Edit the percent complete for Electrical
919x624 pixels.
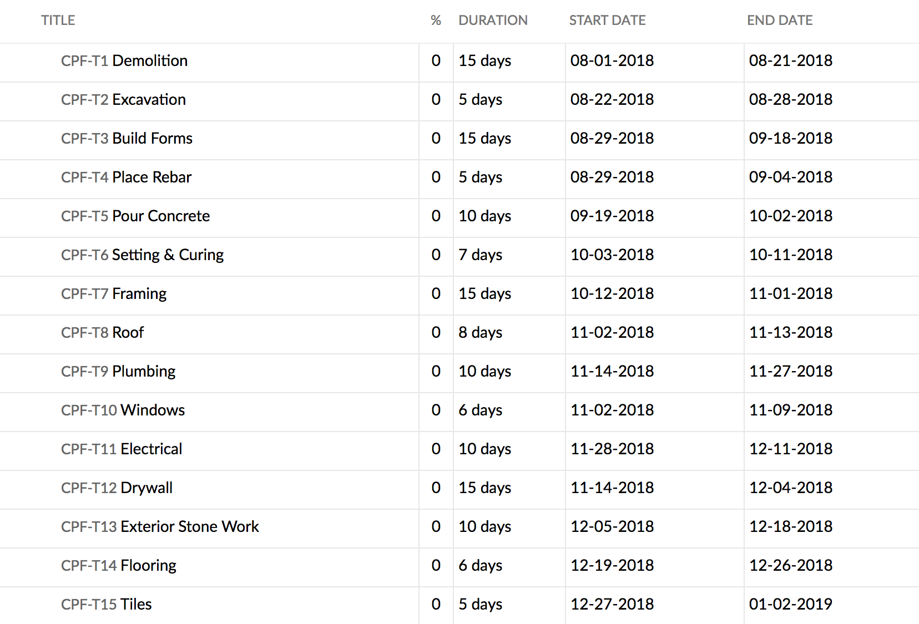tap(436, 449)
